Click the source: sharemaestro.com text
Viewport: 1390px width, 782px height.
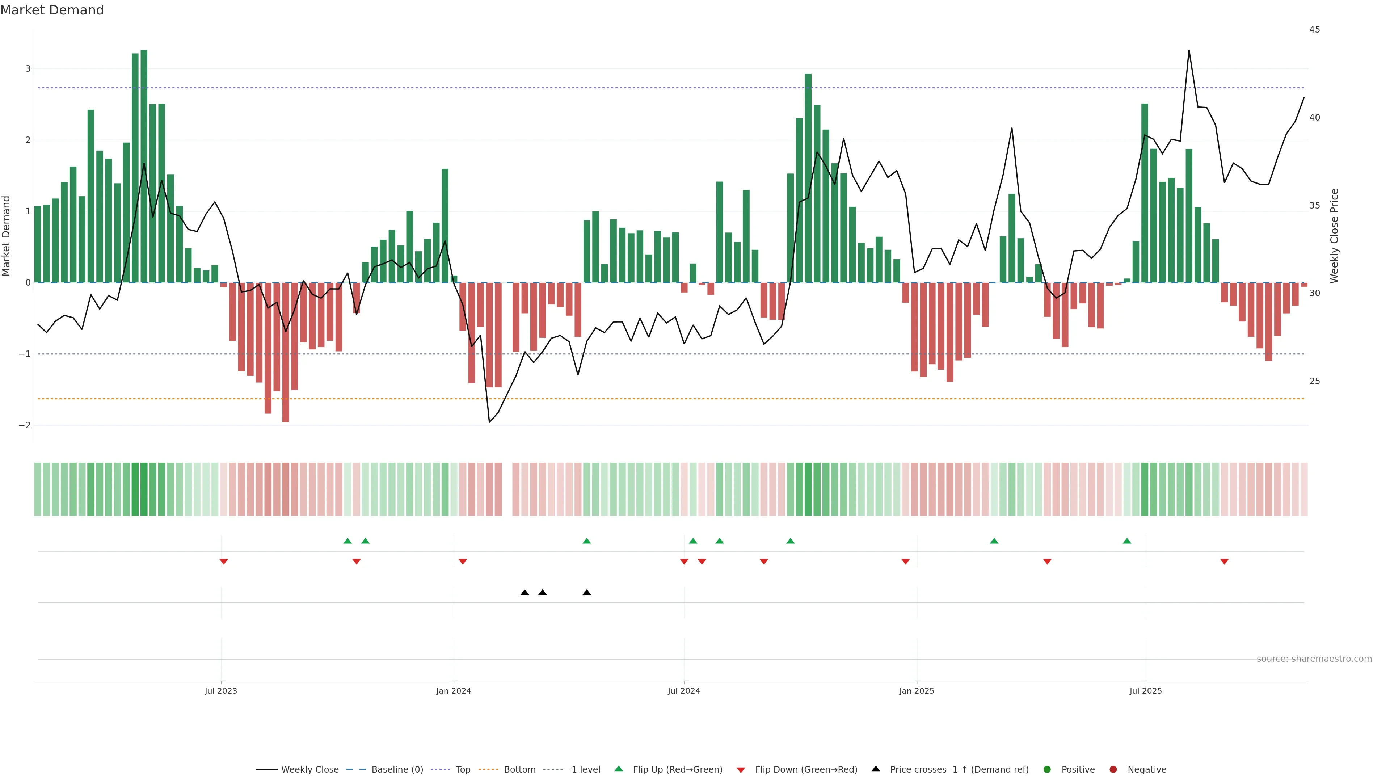point(1314,659)
